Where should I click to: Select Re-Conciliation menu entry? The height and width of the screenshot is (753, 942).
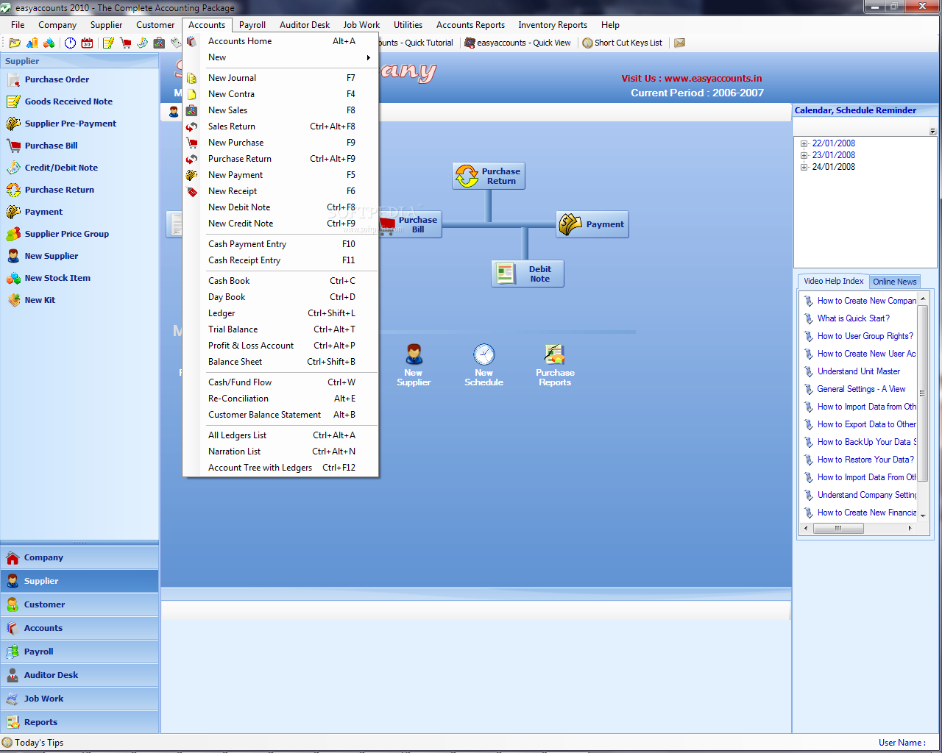pos(280,399)
